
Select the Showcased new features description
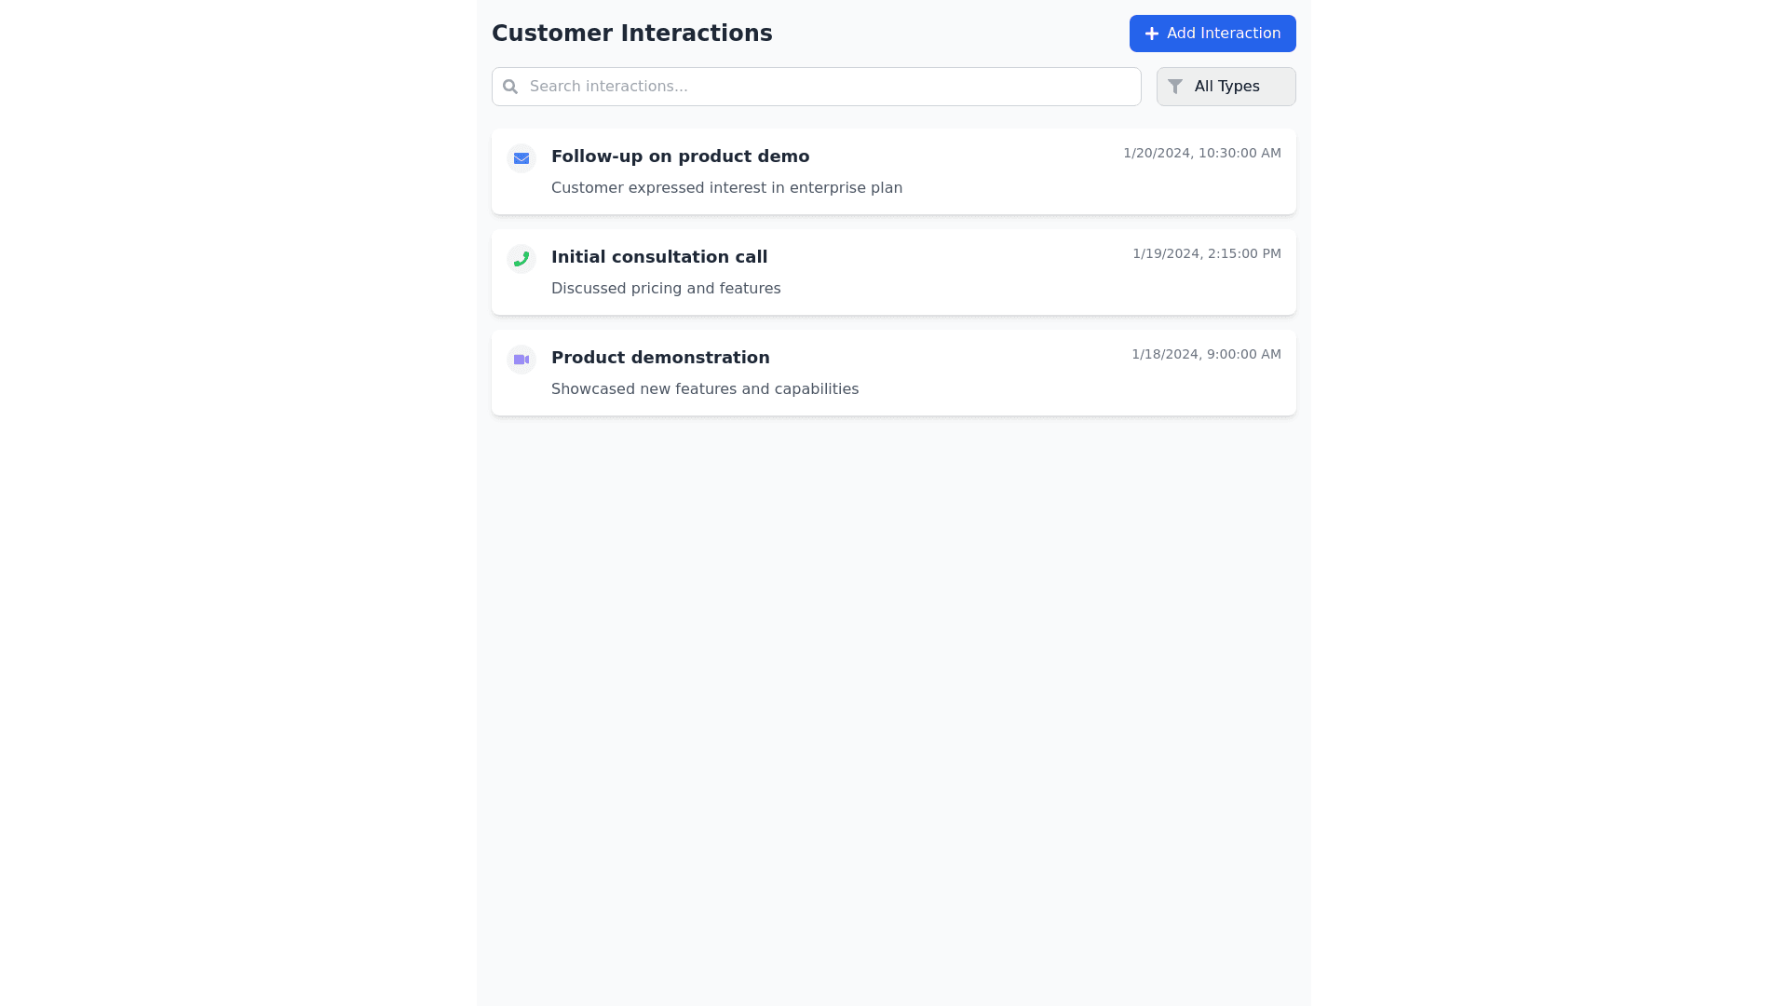pos(705,389)
